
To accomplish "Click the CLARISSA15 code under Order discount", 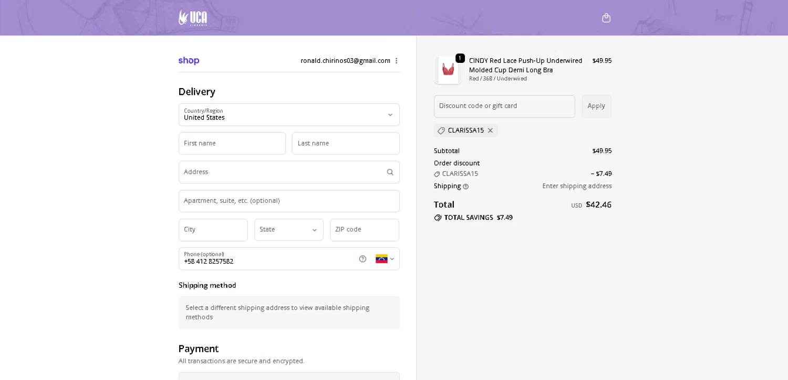I will tap(460, 173).
